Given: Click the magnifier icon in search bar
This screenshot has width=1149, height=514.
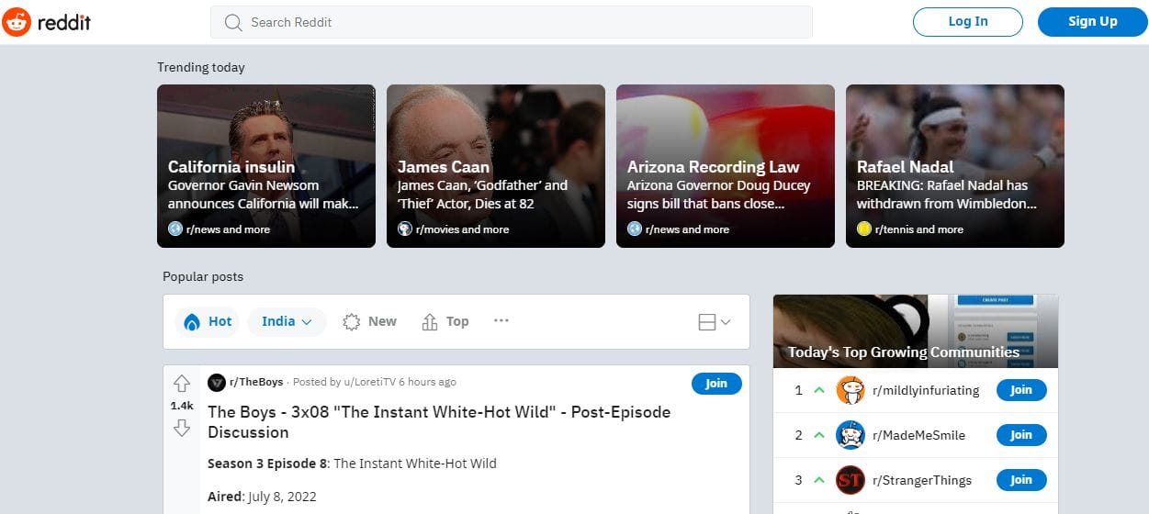Looking at the screenshot, I should (233, 22).
